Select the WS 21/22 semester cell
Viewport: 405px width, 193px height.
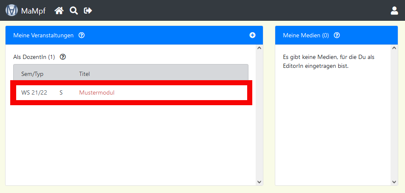pyautogui.click(x=34, y=92)
